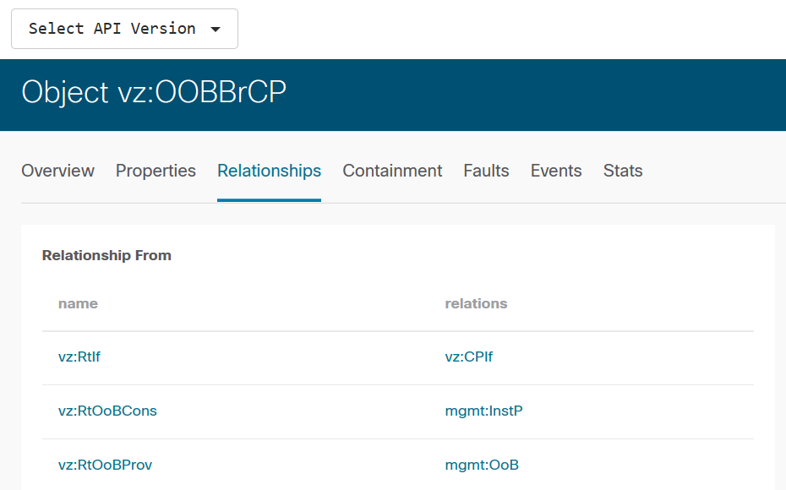Switch to the Containment tab
Viewport: 786px width, 490px height.
pos(392,171)
